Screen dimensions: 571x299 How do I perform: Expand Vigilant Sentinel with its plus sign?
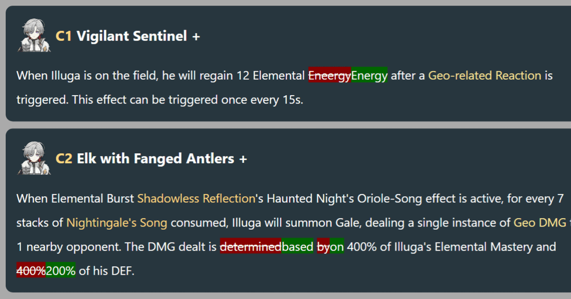point(196,36)
